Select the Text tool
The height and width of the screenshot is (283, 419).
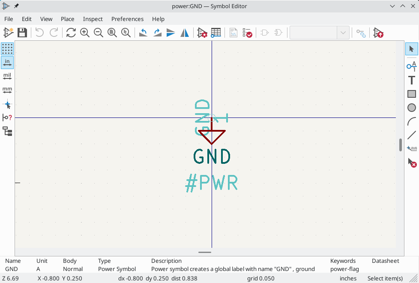(411, 80)
